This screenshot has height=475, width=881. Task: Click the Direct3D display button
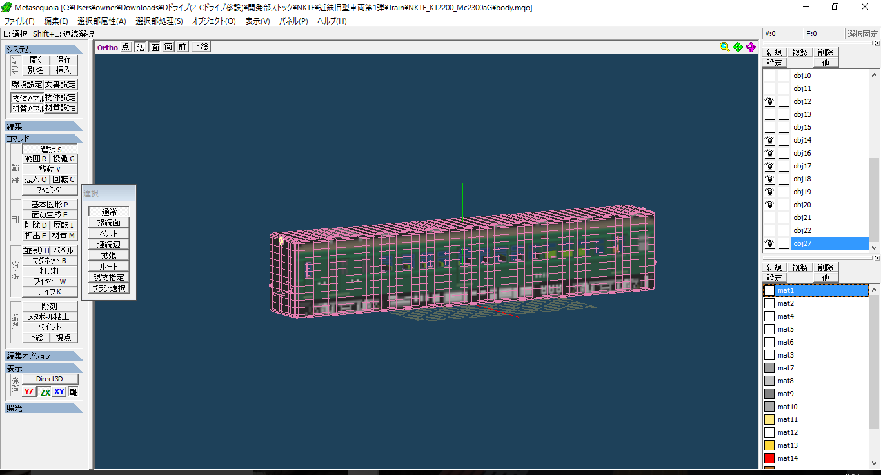click(50, 379)
